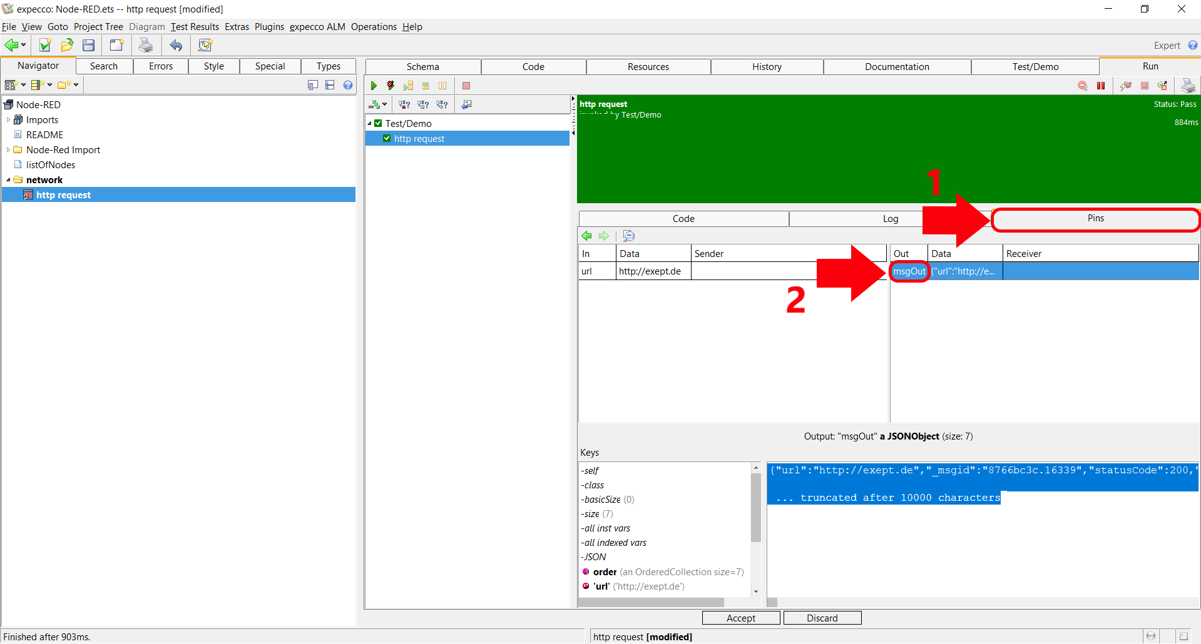Uncheck the Test/Demo checkbox
Screen dimensions: 1201x644
(x=378, y=124)
